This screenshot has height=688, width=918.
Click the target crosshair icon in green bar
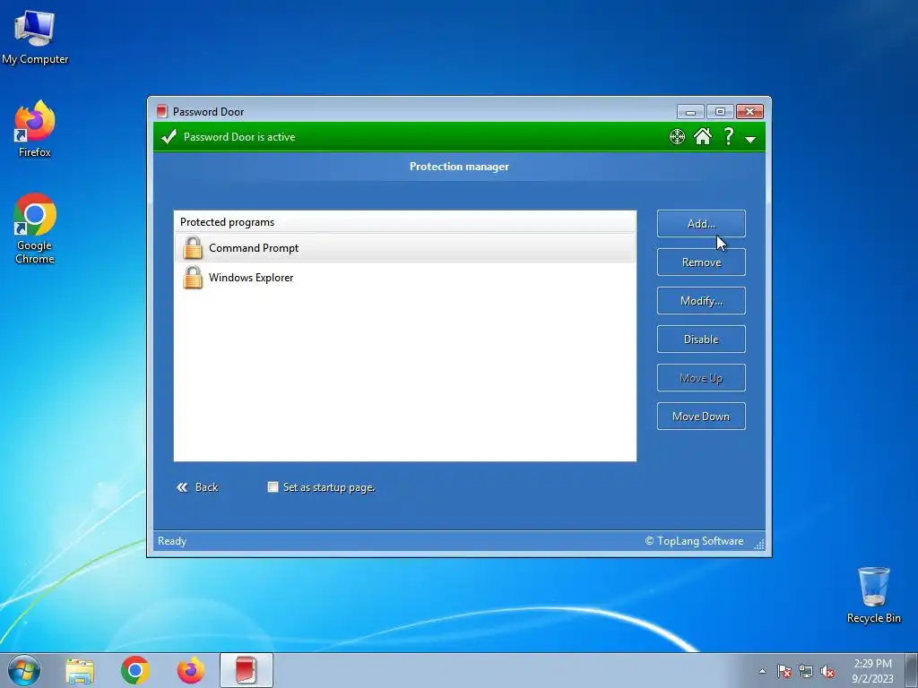pos(677,137)
